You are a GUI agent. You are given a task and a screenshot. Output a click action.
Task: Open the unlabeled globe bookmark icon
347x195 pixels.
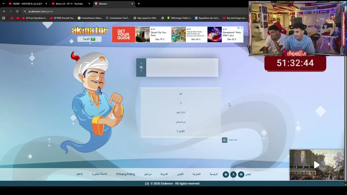coord(163,18)
